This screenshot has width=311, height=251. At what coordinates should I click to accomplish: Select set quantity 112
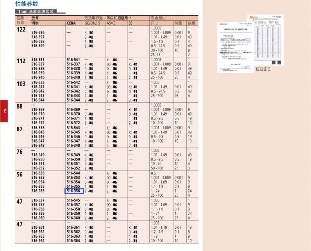pyautogui.click(x=21, y=61)
